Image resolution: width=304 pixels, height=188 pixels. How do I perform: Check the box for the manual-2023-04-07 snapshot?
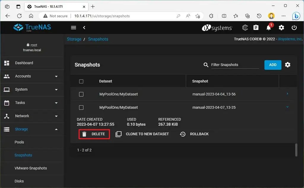pos(81,107)
